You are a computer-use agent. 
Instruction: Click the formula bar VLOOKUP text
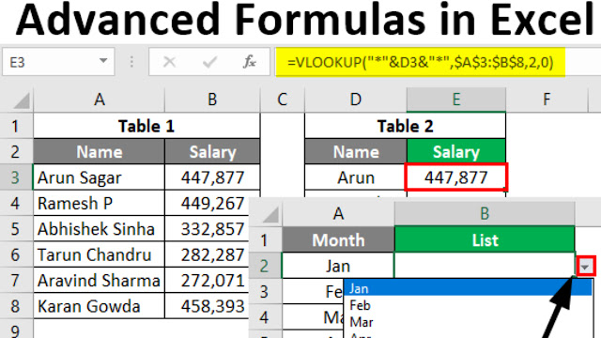[421, 62]
